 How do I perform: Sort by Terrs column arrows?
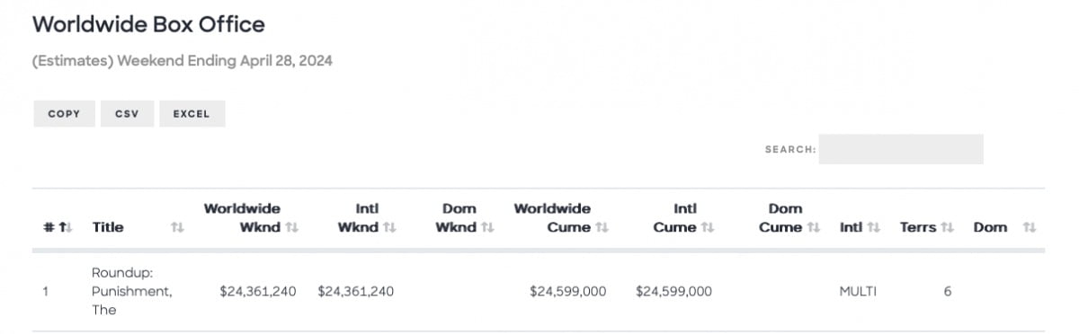pos(947,228)
